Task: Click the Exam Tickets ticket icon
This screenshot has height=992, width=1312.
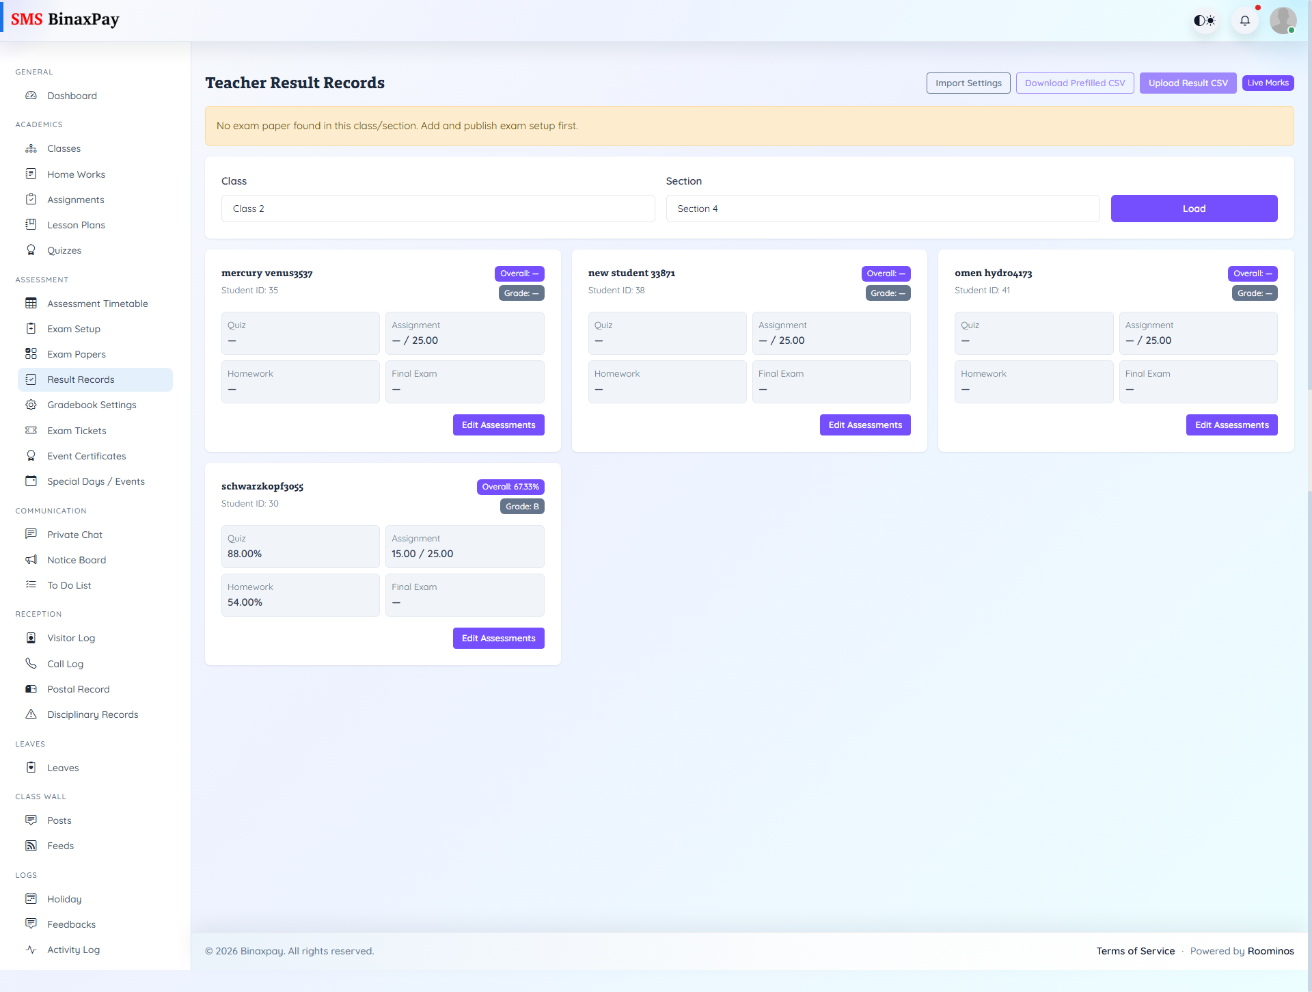Action: click(x=31, y=431)
